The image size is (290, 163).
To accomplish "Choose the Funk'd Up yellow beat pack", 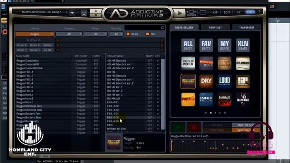I will pos(188,100).
